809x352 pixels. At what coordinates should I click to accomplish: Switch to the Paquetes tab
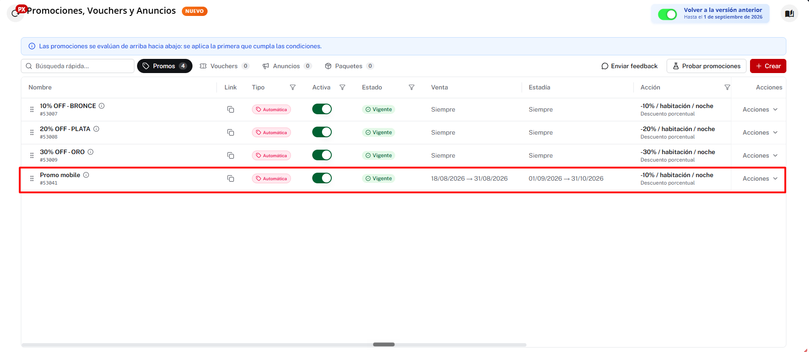coord(350,66)
